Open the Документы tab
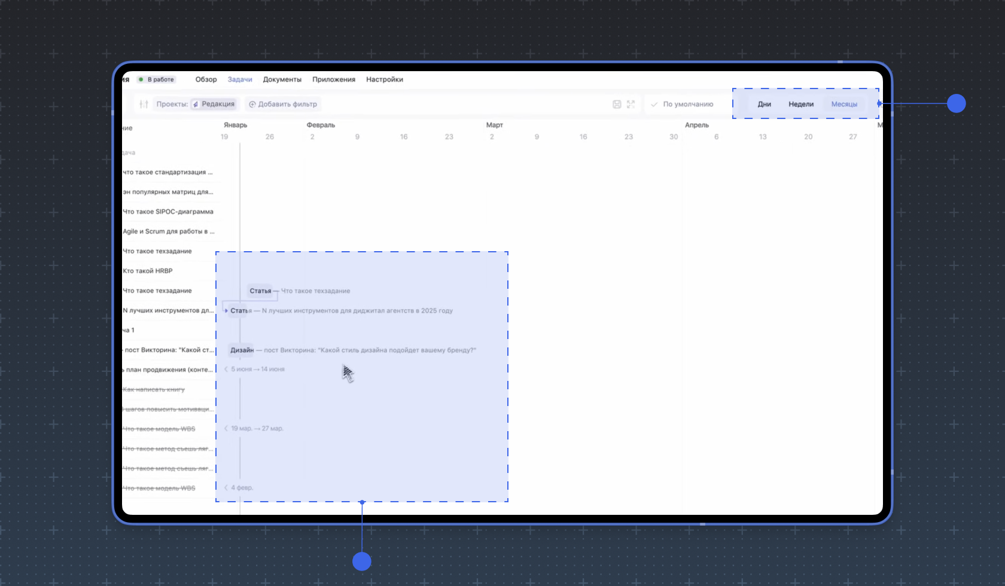1005x586 pixels. pyautogui.click(x=282, y=80)
